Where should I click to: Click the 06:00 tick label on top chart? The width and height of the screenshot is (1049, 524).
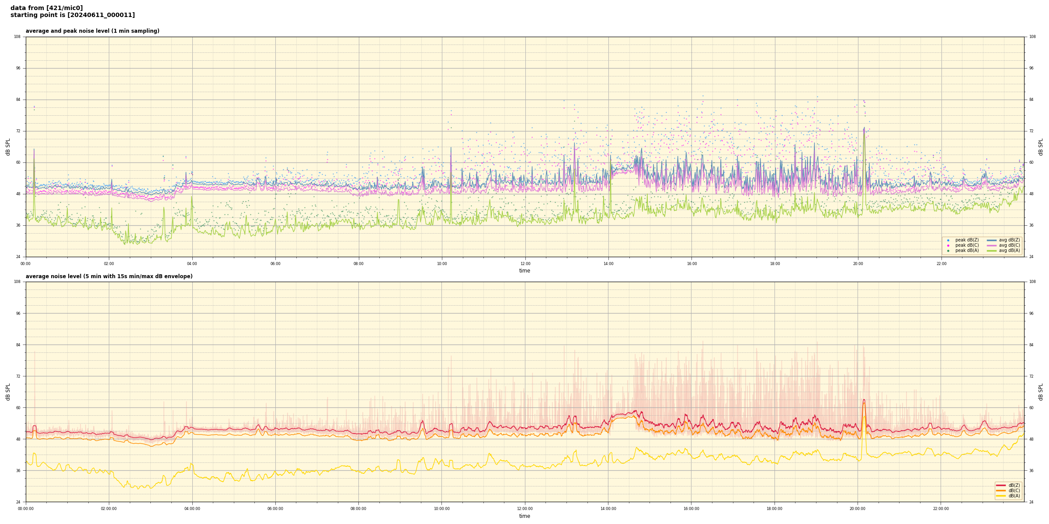click(x=275, y=264)
